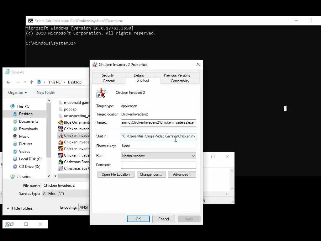Click the forward arrow in Save As
This screenshot has height=241, width=321.
click(18, 82)
